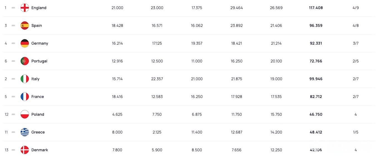Image resolution: width=379 pixels, height=158 pixels.
Task: Open the Portugal country name
Action: 39,61
